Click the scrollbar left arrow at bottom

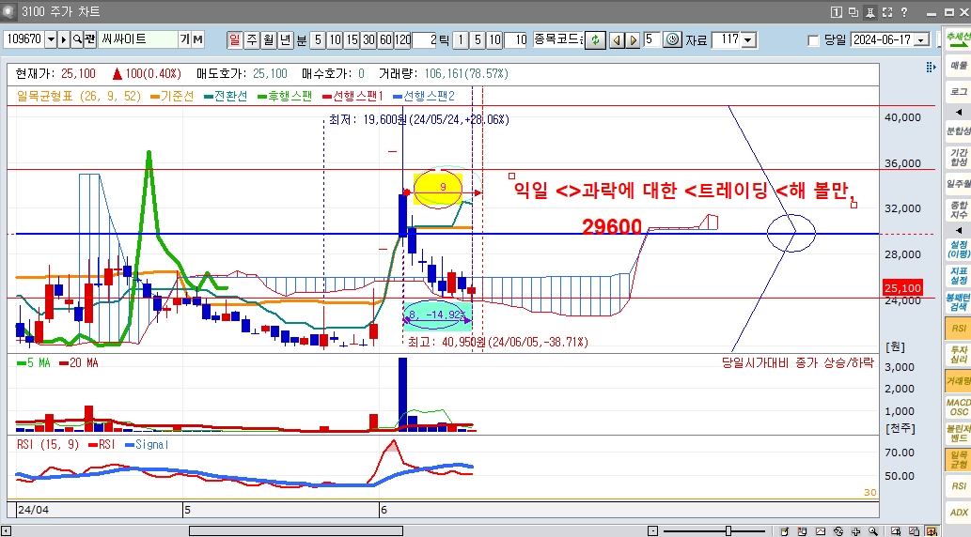coord(5,530)
